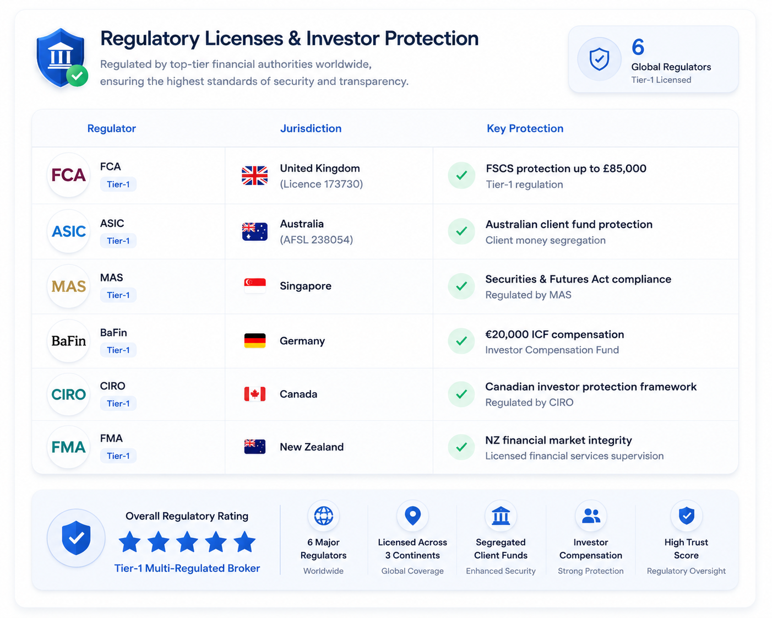The width and height of the screenshot is (772, 618).
Task: Click the 'FSCS protection up to £85,000' text
Action: (566, 169)
